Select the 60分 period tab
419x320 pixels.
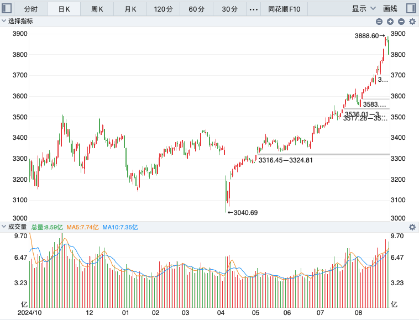[x=196, y=9]
